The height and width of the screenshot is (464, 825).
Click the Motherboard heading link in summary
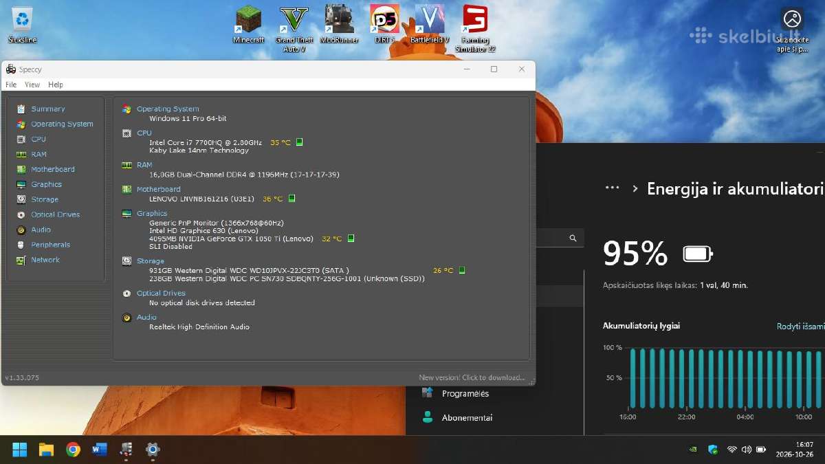point(158,189)
